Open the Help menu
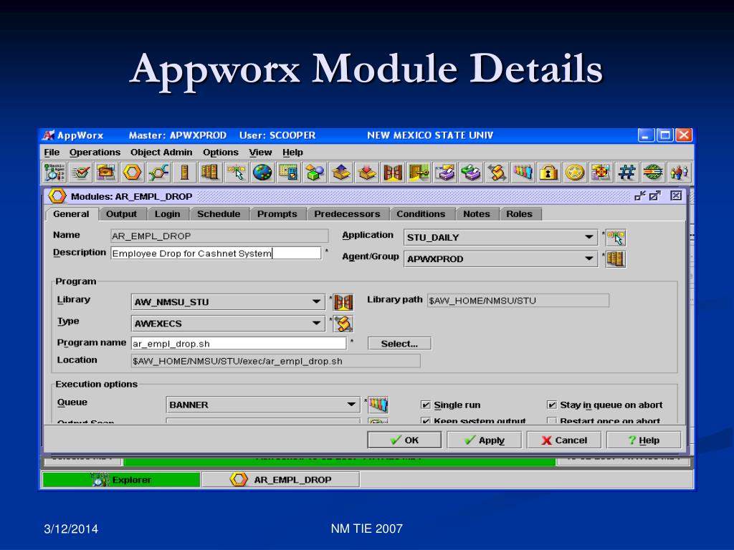The height and width of the screenshot is (550, 734). (292, 153)
